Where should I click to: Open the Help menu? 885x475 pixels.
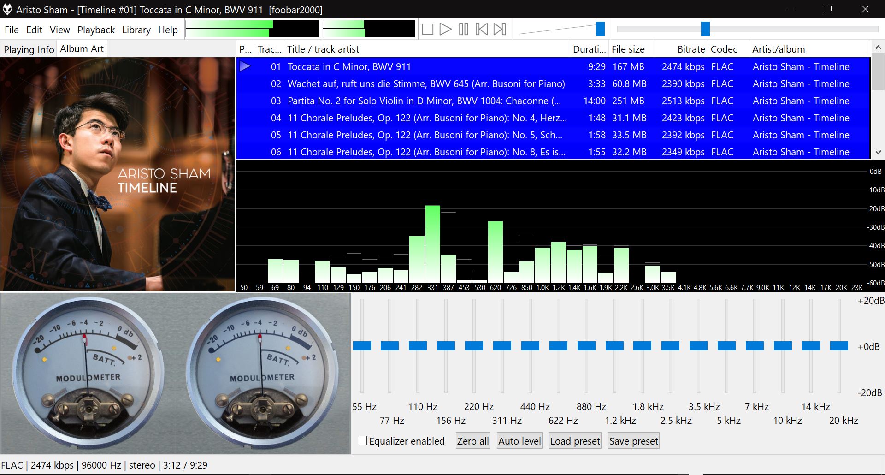[168, 30]
